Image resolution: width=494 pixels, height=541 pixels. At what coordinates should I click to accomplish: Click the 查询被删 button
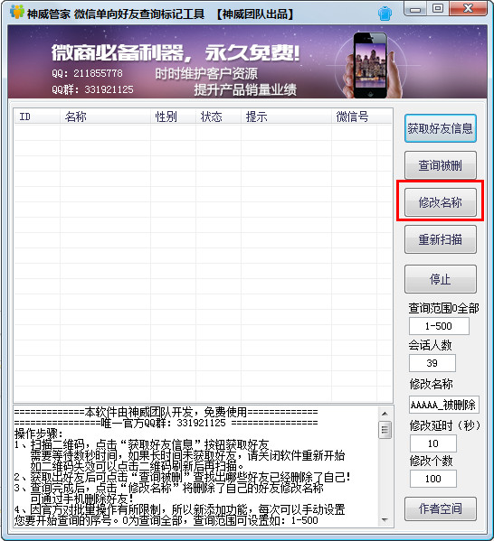click(x=441, y=165)
